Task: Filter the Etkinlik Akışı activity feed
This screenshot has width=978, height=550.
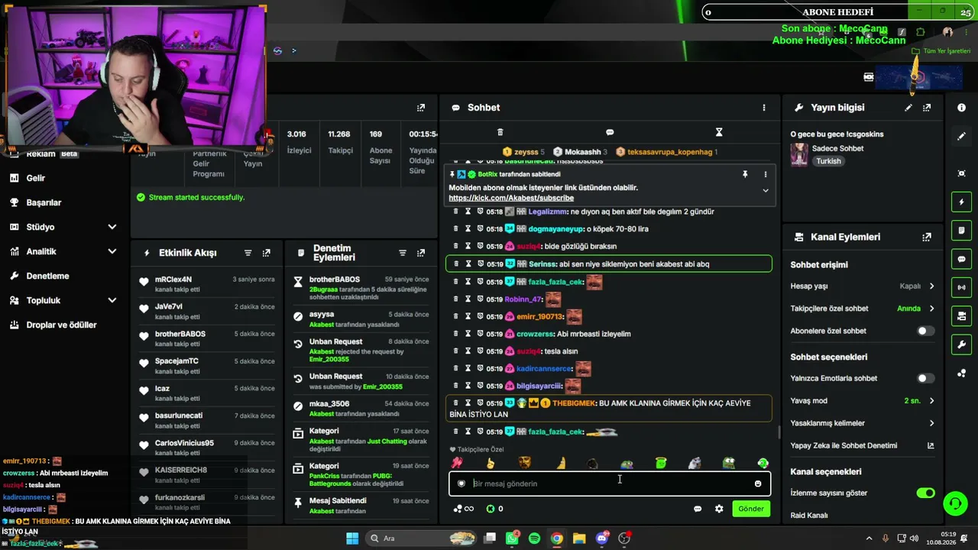Action: [248, 253]
